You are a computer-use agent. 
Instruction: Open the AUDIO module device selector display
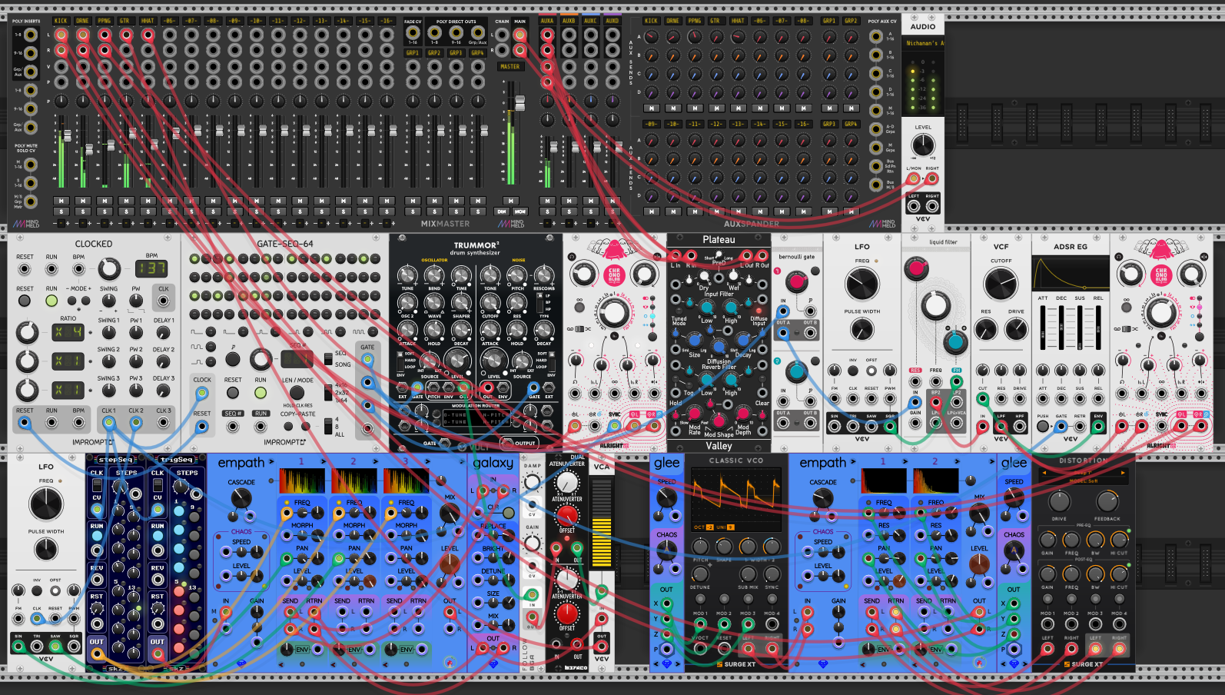coord(922,43)
